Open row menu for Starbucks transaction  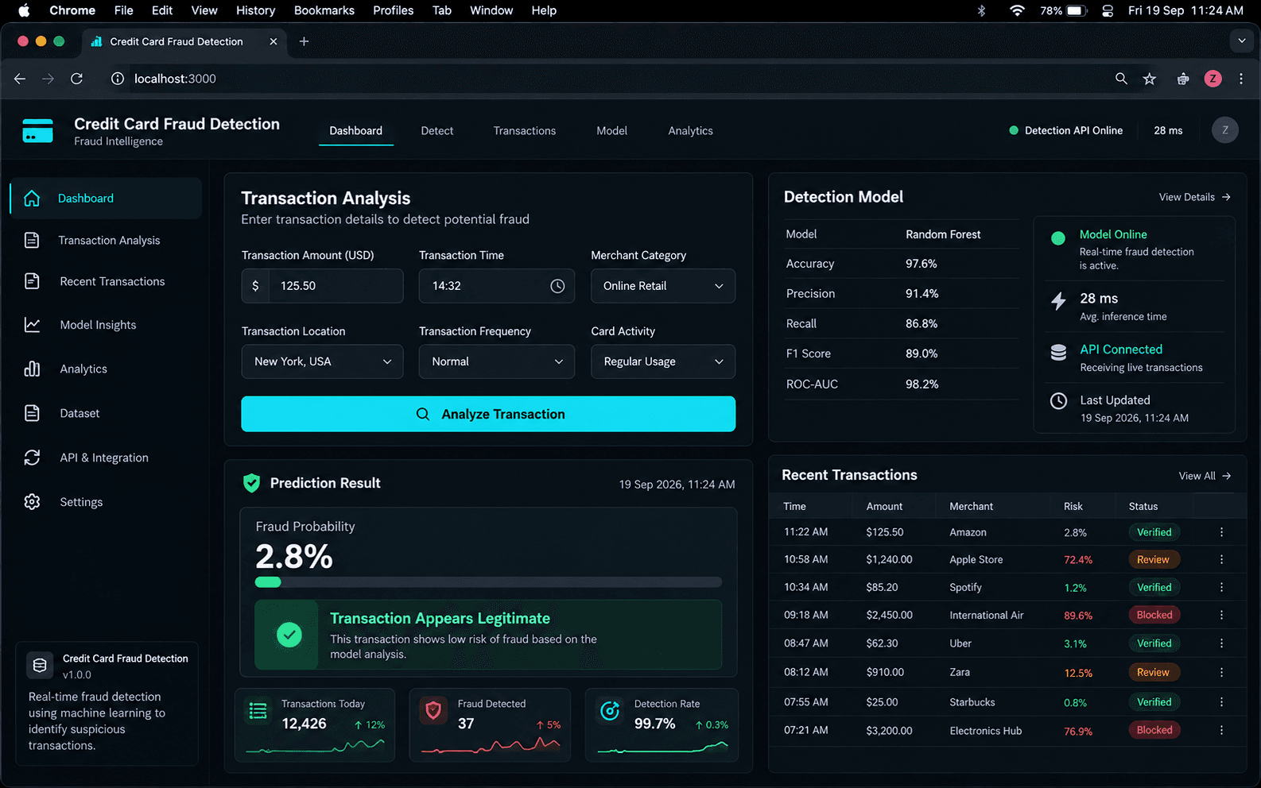[1221, 702]
